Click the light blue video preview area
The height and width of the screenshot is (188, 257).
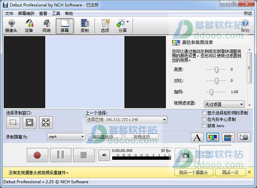pos(85,72)
